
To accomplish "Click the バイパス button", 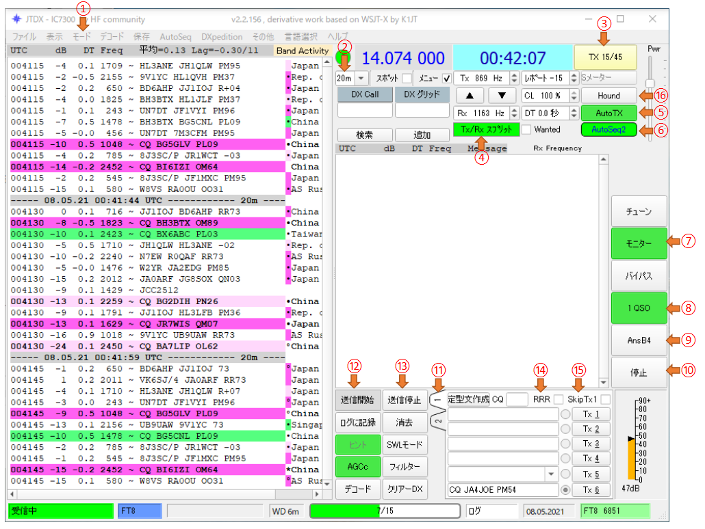I will 639,275.
